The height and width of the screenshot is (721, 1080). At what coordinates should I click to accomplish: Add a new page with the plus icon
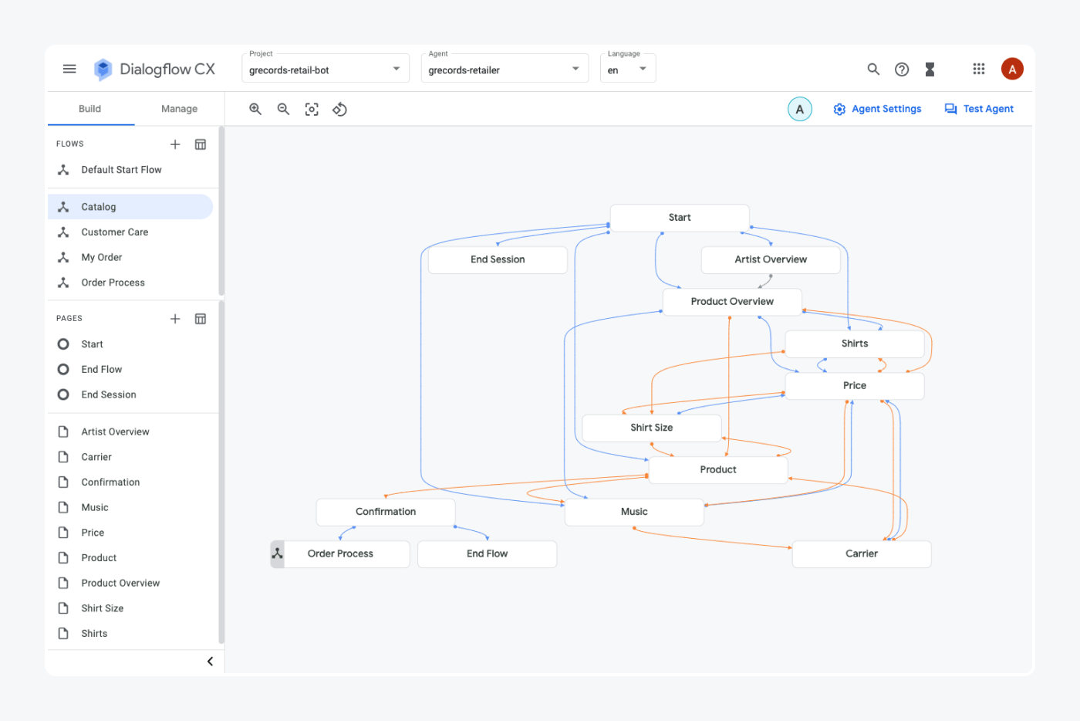175,318
